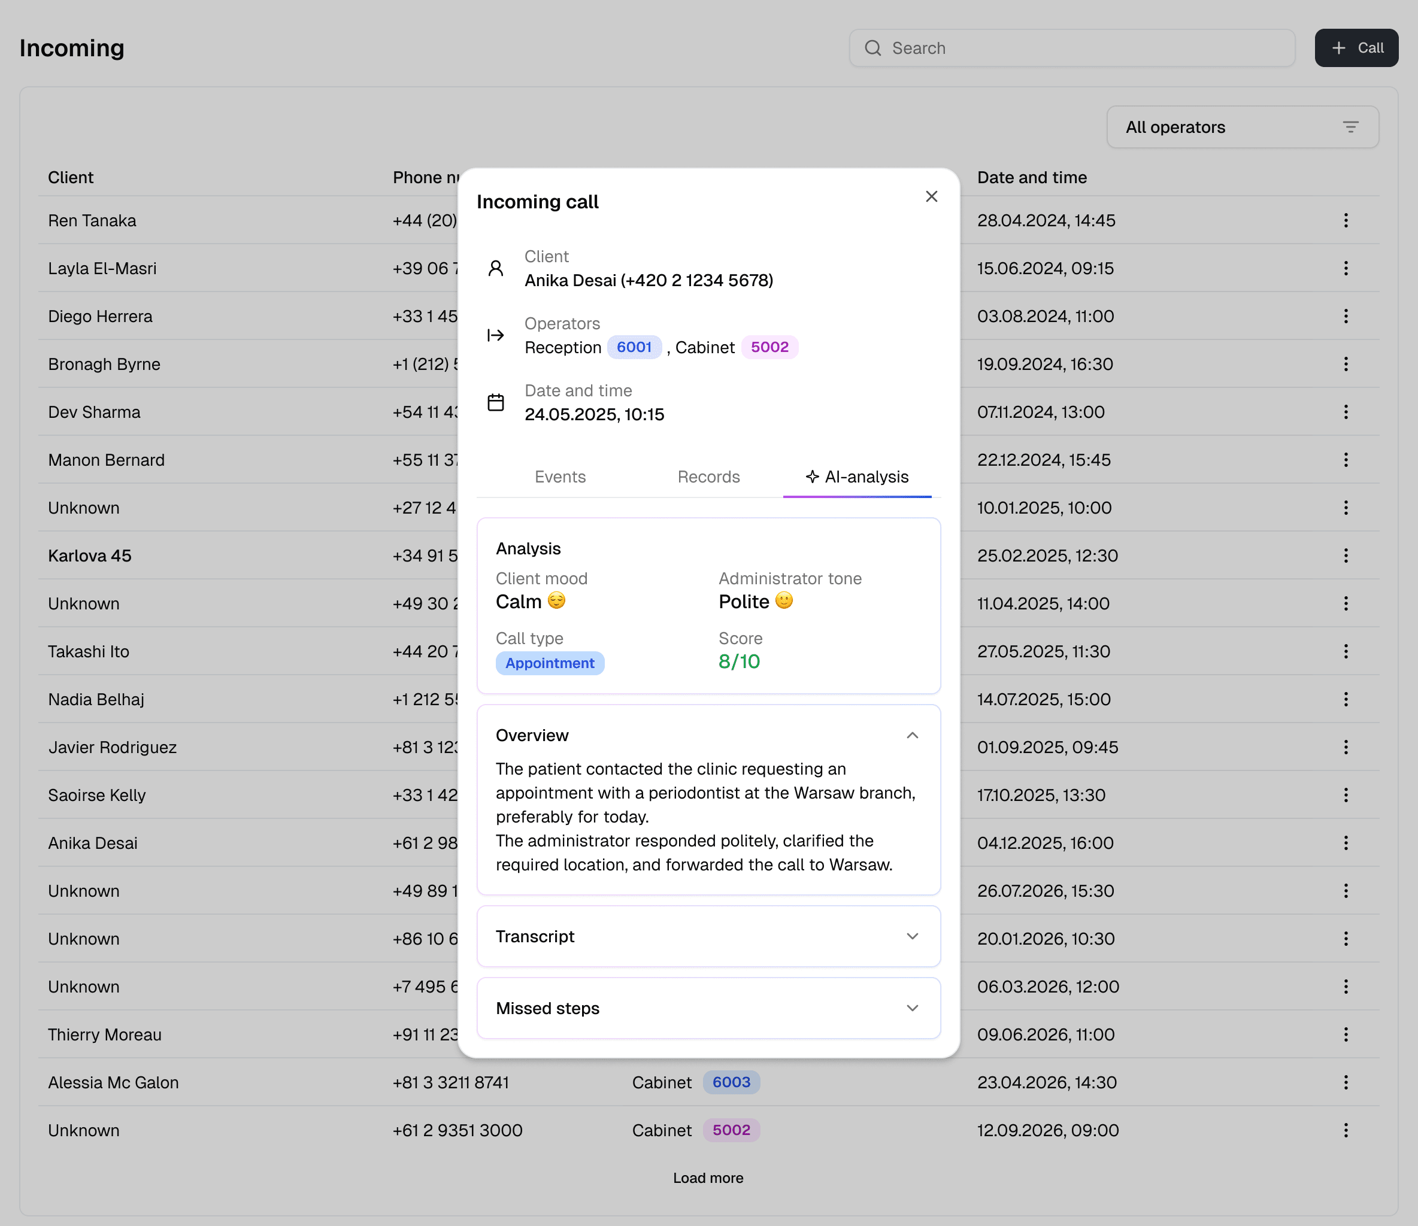Image resolution: width=1418 pixels, height=1226 pixels.
Task: Select the Reception 6001 operator badge
Action: point(634,347)
